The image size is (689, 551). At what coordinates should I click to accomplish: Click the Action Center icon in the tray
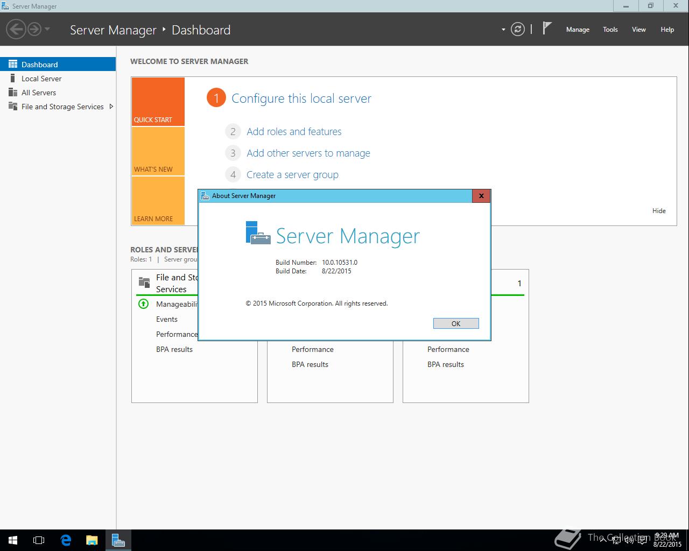[642, 540]
